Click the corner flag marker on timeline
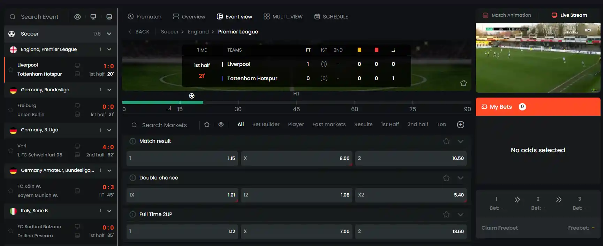Screen dimensions: 603x246 click(x=169, y=108)
